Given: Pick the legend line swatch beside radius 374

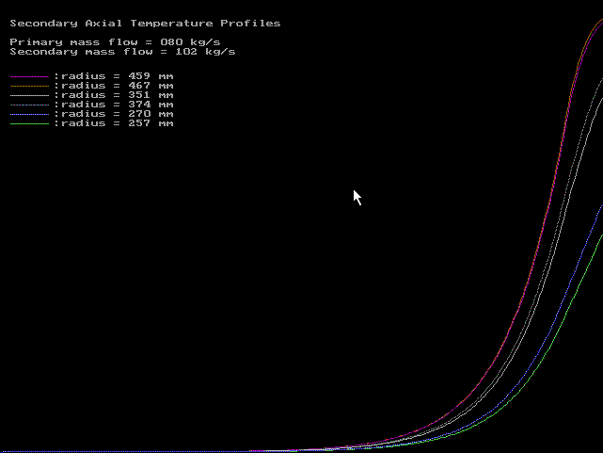Looking at the screenshot, I should [28, 105].
